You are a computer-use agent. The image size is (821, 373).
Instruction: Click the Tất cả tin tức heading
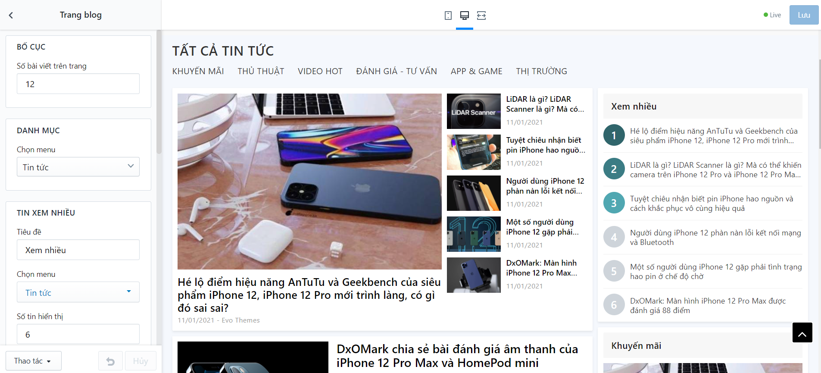click(x=223, y=51)
